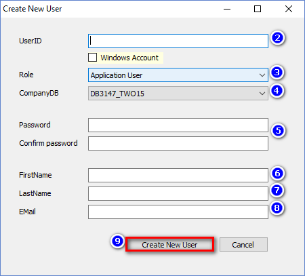
Task: Expand the CompanyDB dropdown arrow
Action: click(x=262, y=94)
